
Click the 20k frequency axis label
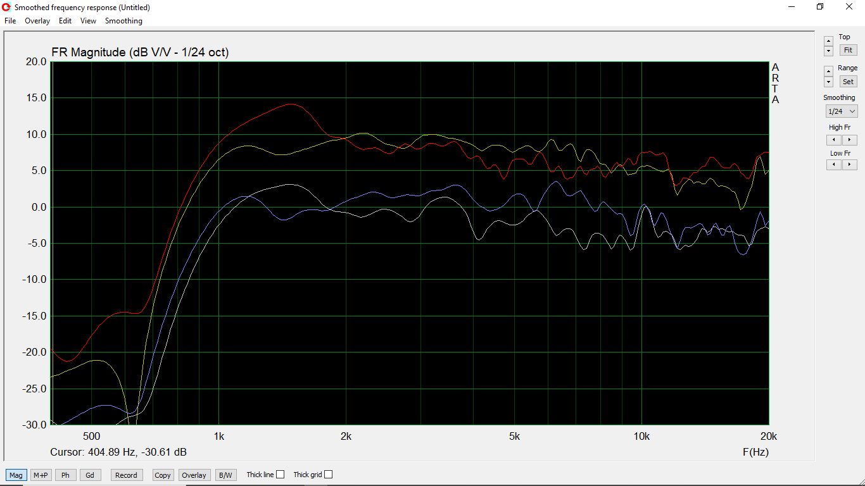click(x=769, y=436)
